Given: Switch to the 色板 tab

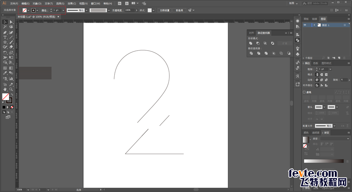Looking at the screenshot, I should pyautogui.click(x=315, y=63).
